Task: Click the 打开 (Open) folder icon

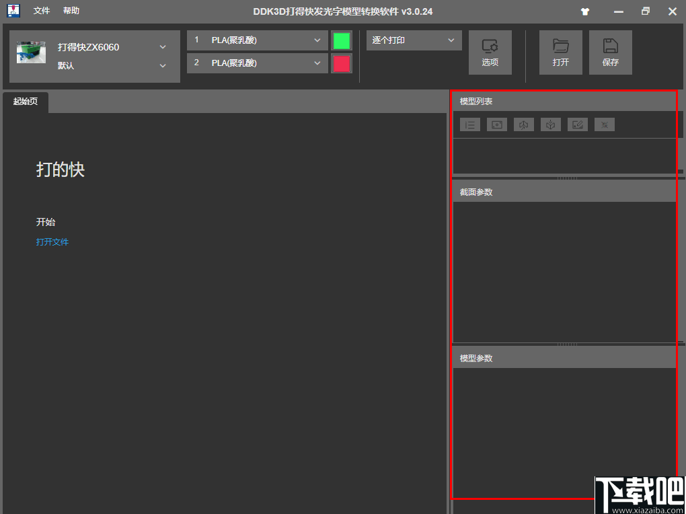Action: 560,52
